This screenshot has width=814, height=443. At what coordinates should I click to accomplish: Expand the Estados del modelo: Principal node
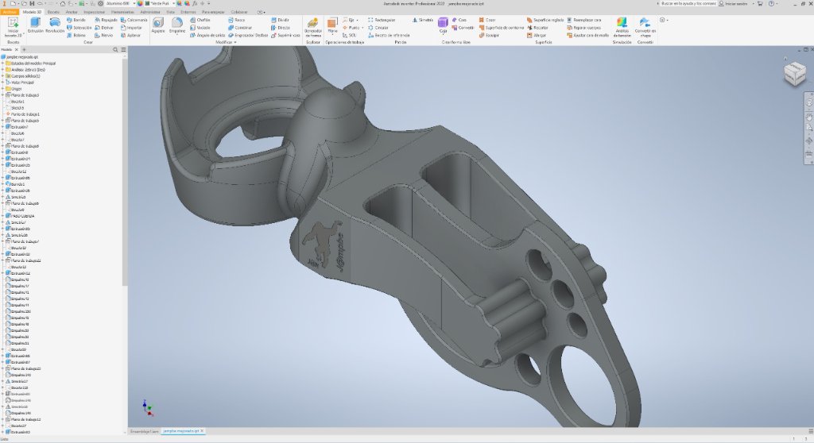[x=2, y=64]
